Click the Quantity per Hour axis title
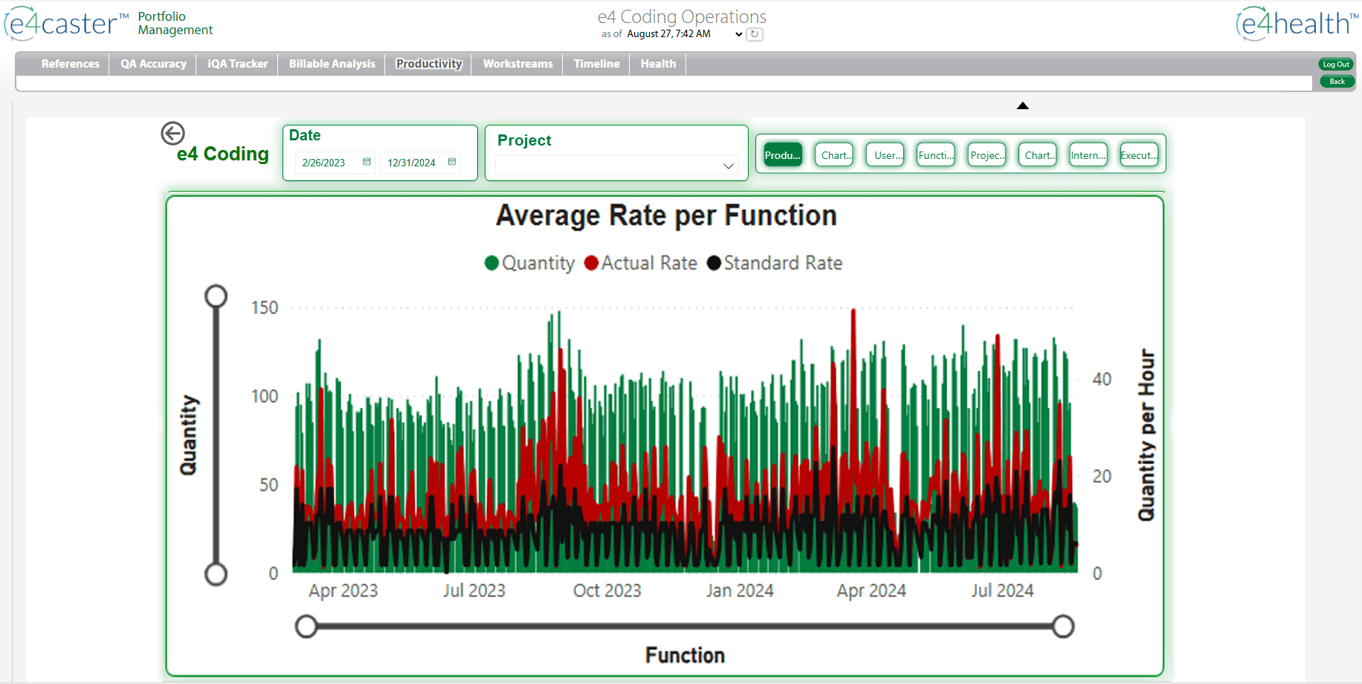Screen dimensions: 1362x684 click(x=1147, y=435)
